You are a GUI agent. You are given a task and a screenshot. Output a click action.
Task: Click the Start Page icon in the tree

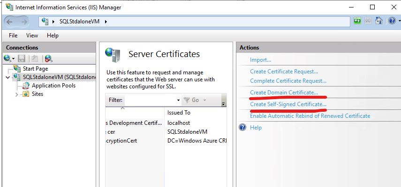tap(17, 68)
